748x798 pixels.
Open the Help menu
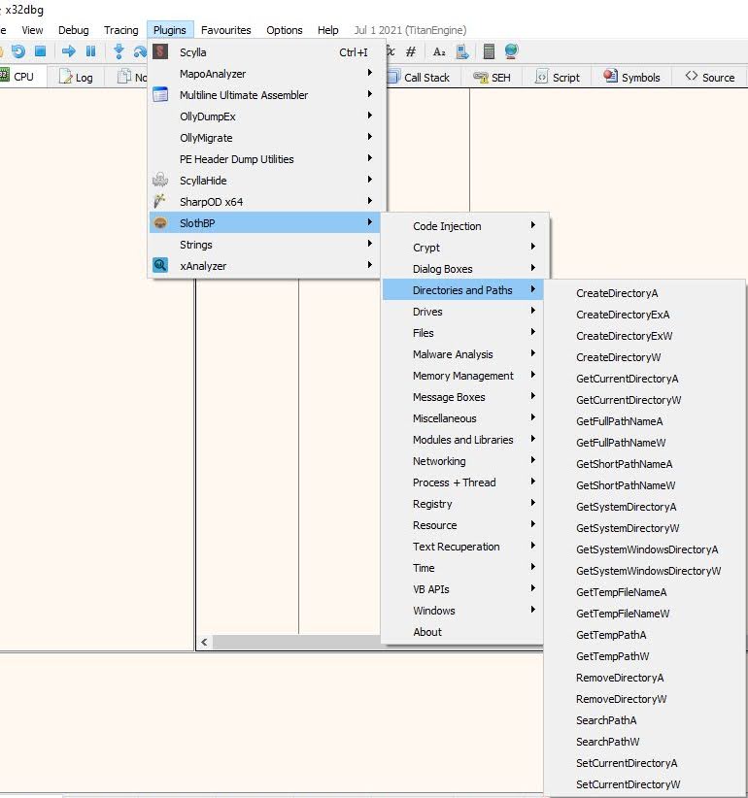click(328, 30)
